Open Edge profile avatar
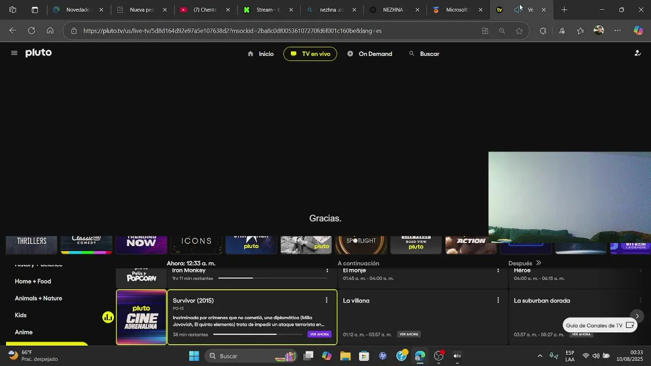 599,31
